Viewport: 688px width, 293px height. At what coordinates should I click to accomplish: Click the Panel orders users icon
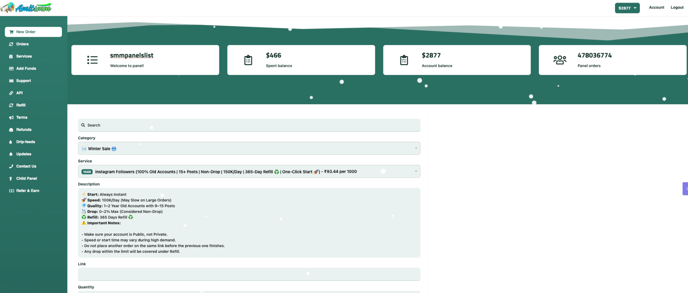click(x=560, y=60)
